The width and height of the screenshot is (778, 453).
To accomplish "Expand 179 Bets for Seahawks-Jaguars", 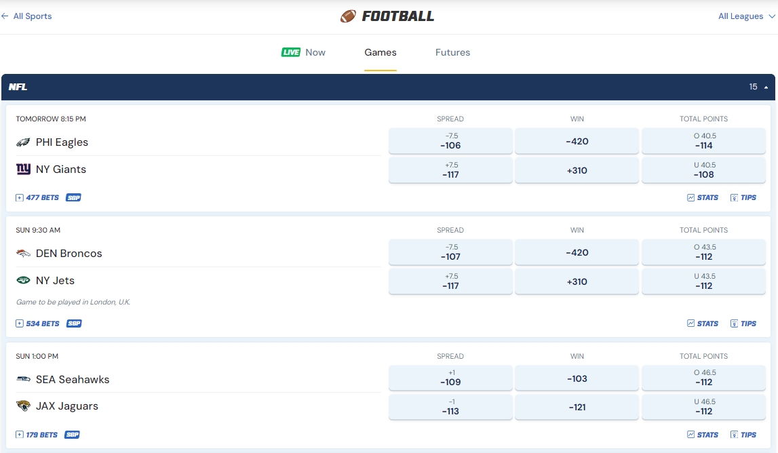I will (x=37, y=435).
